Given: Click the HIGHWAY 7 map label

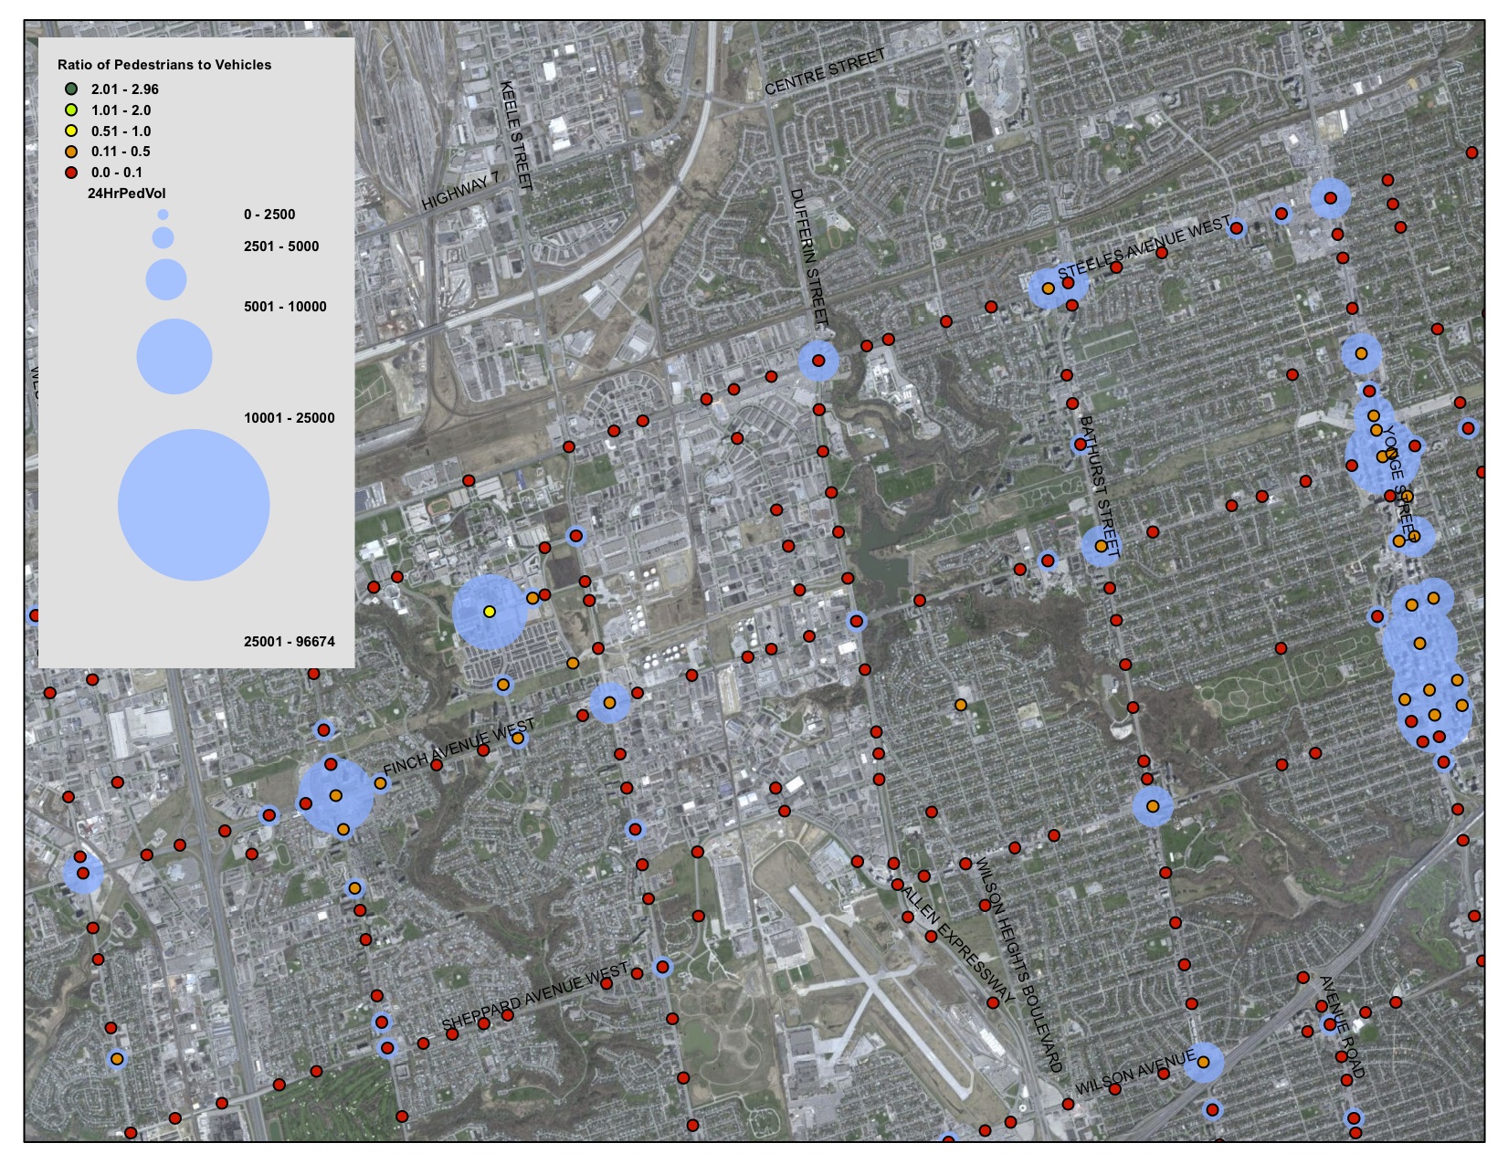Looking at the screenshot, I should pos(461,192).
